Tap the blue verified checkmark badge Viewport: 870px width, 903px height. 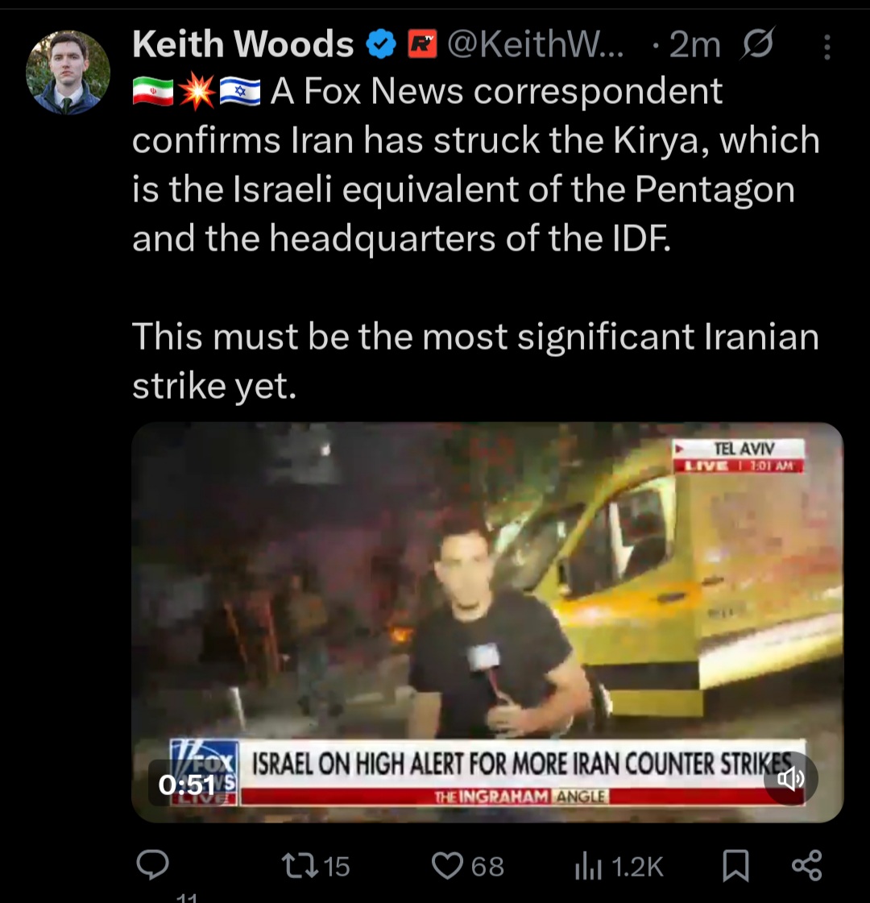[382, 45]
